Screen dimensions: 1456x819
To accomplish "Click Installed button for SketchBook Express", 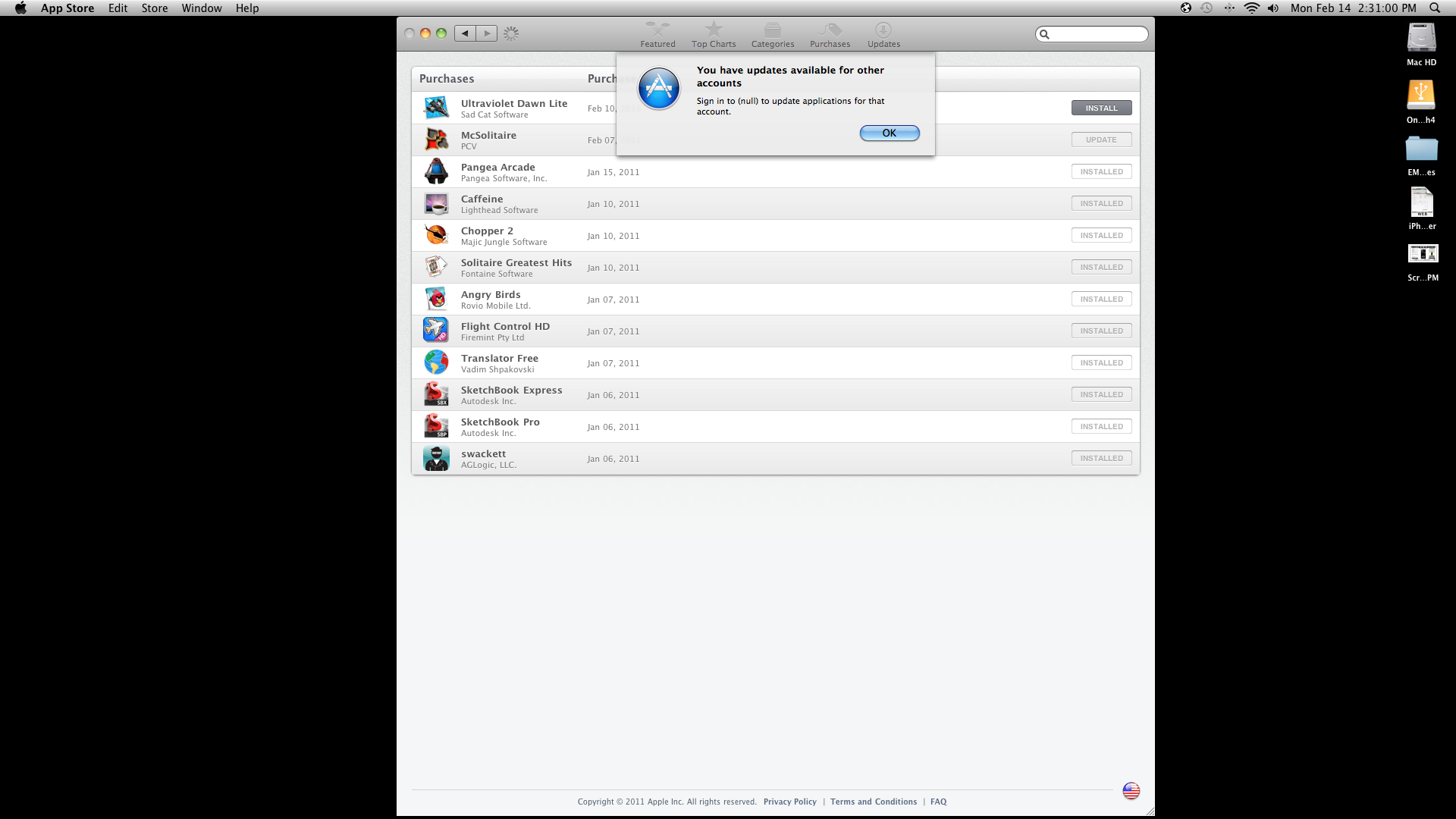I will pyautogui.click(x=1101, y=394).
